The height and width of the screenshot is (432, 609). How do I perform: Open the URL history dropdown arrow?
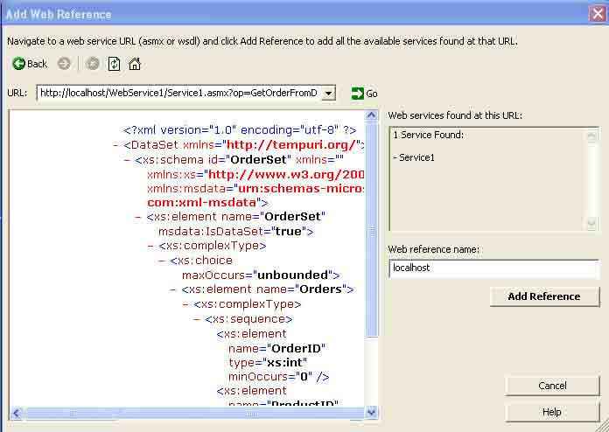coord(329,94)
